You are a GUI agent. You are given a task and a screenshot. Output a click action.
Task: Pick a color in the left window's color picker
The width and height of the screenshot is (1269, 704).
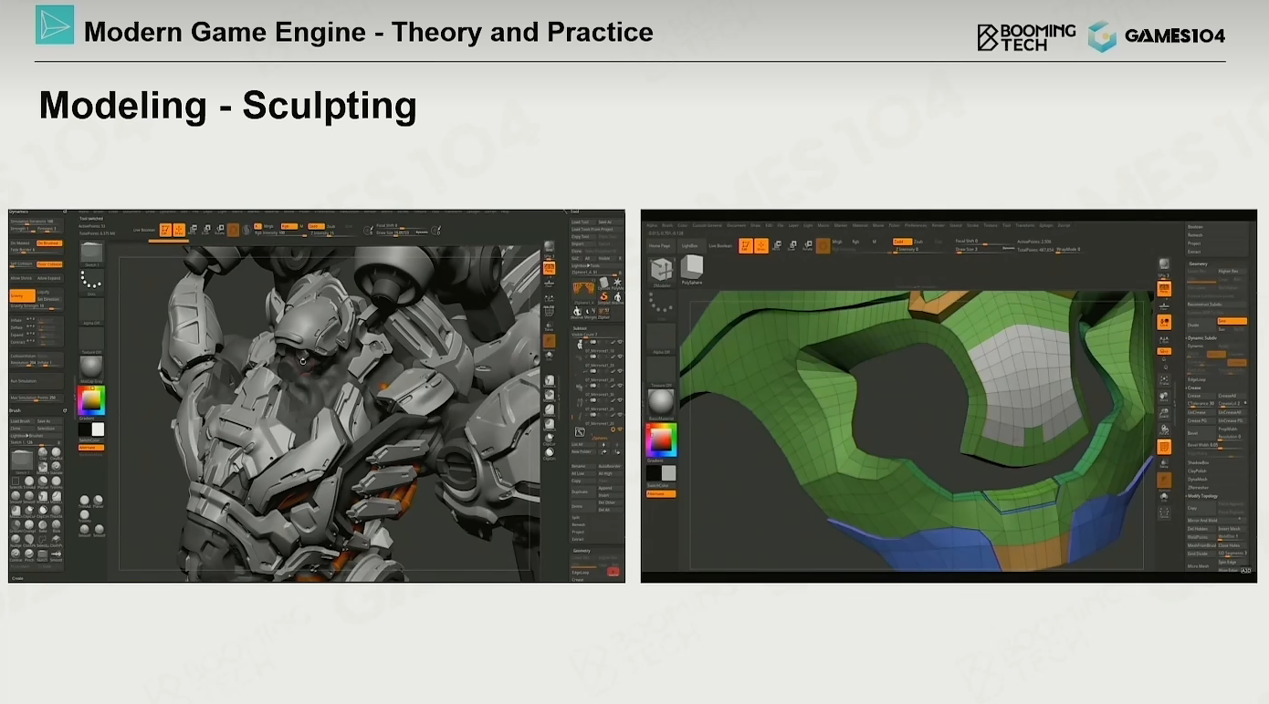(x=91, y=399)
